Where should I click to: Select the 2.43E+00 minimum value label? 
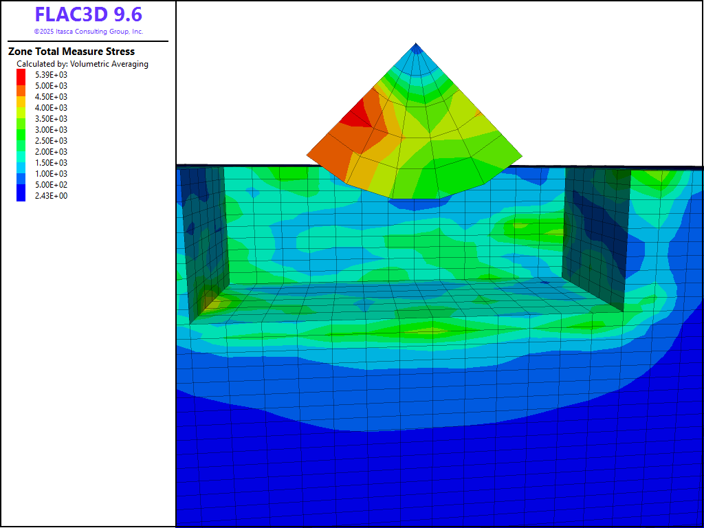(x=52, y=196)
